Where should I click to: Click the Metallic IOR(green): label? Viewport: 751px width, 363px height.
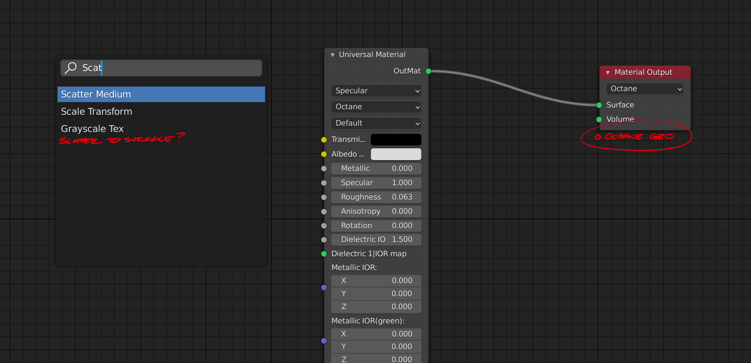coord(368,321)
